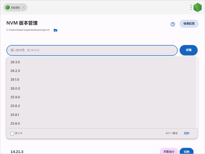Image resolution: width=205 pixels, height=154 pixels.
Task: Open the 镜像配置 mirror settings
Action: [x=189, y=24]
